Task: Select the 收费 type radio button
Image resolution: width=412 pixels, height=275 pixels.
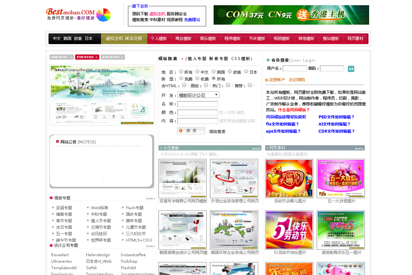Action: click(197, 78)
